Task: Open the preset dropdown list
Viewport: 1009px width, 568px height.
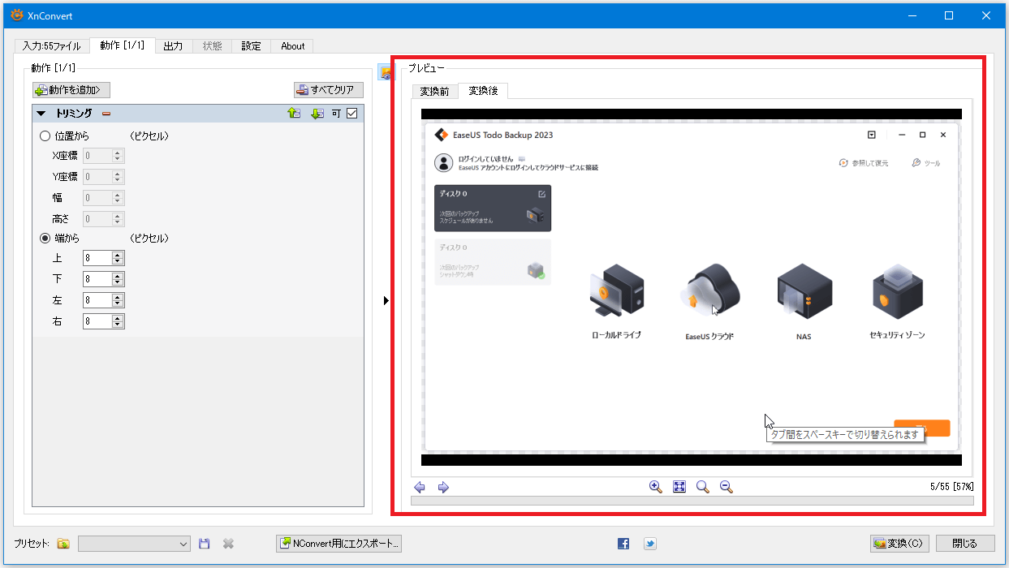Action: point(183,544)
